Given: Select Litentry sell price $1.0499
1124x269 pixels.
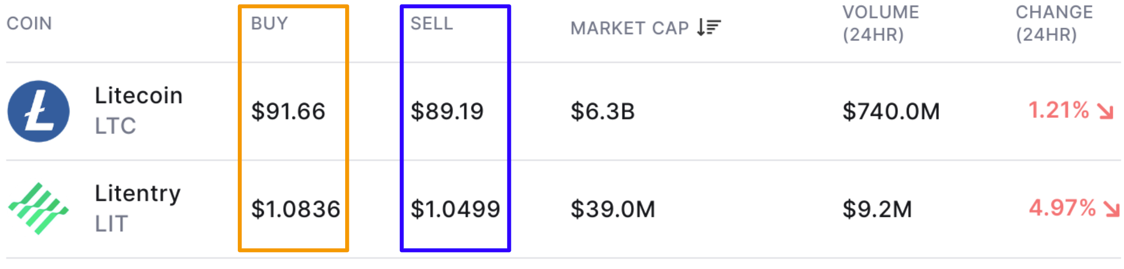Looking at the screenshot, I should pos(455,209).
